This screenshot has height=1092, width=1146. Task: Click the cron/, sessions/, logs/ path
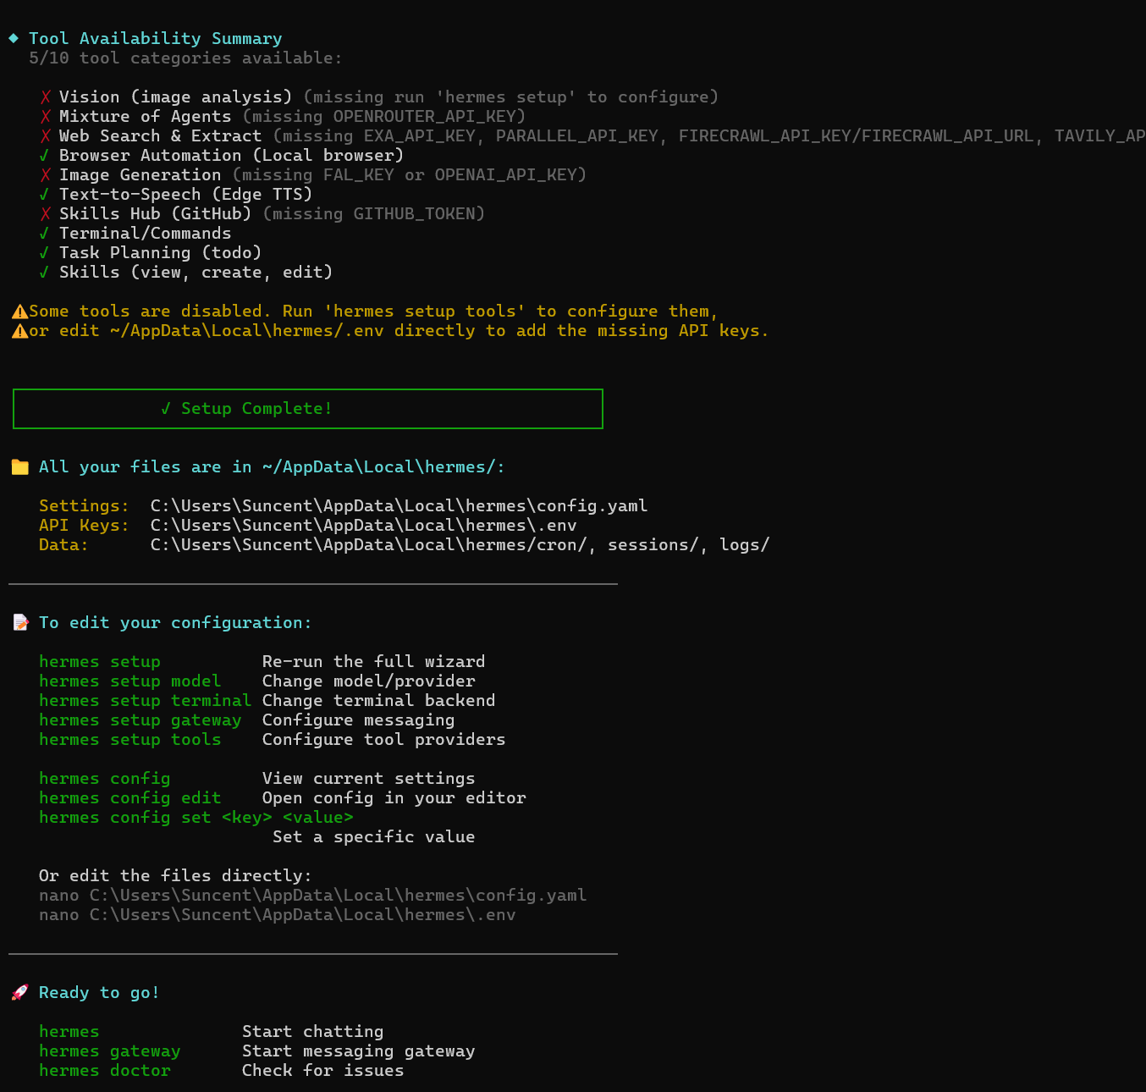[x=460, y=545]
